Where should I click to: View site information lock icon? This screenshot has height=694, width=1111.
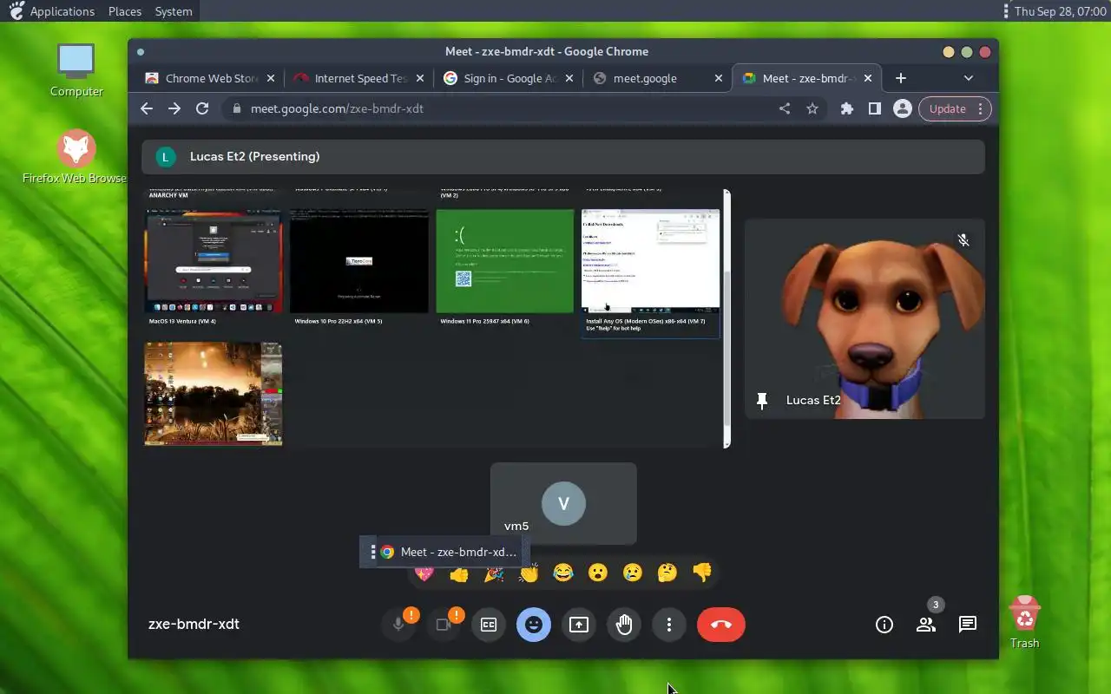coord(235,108)
